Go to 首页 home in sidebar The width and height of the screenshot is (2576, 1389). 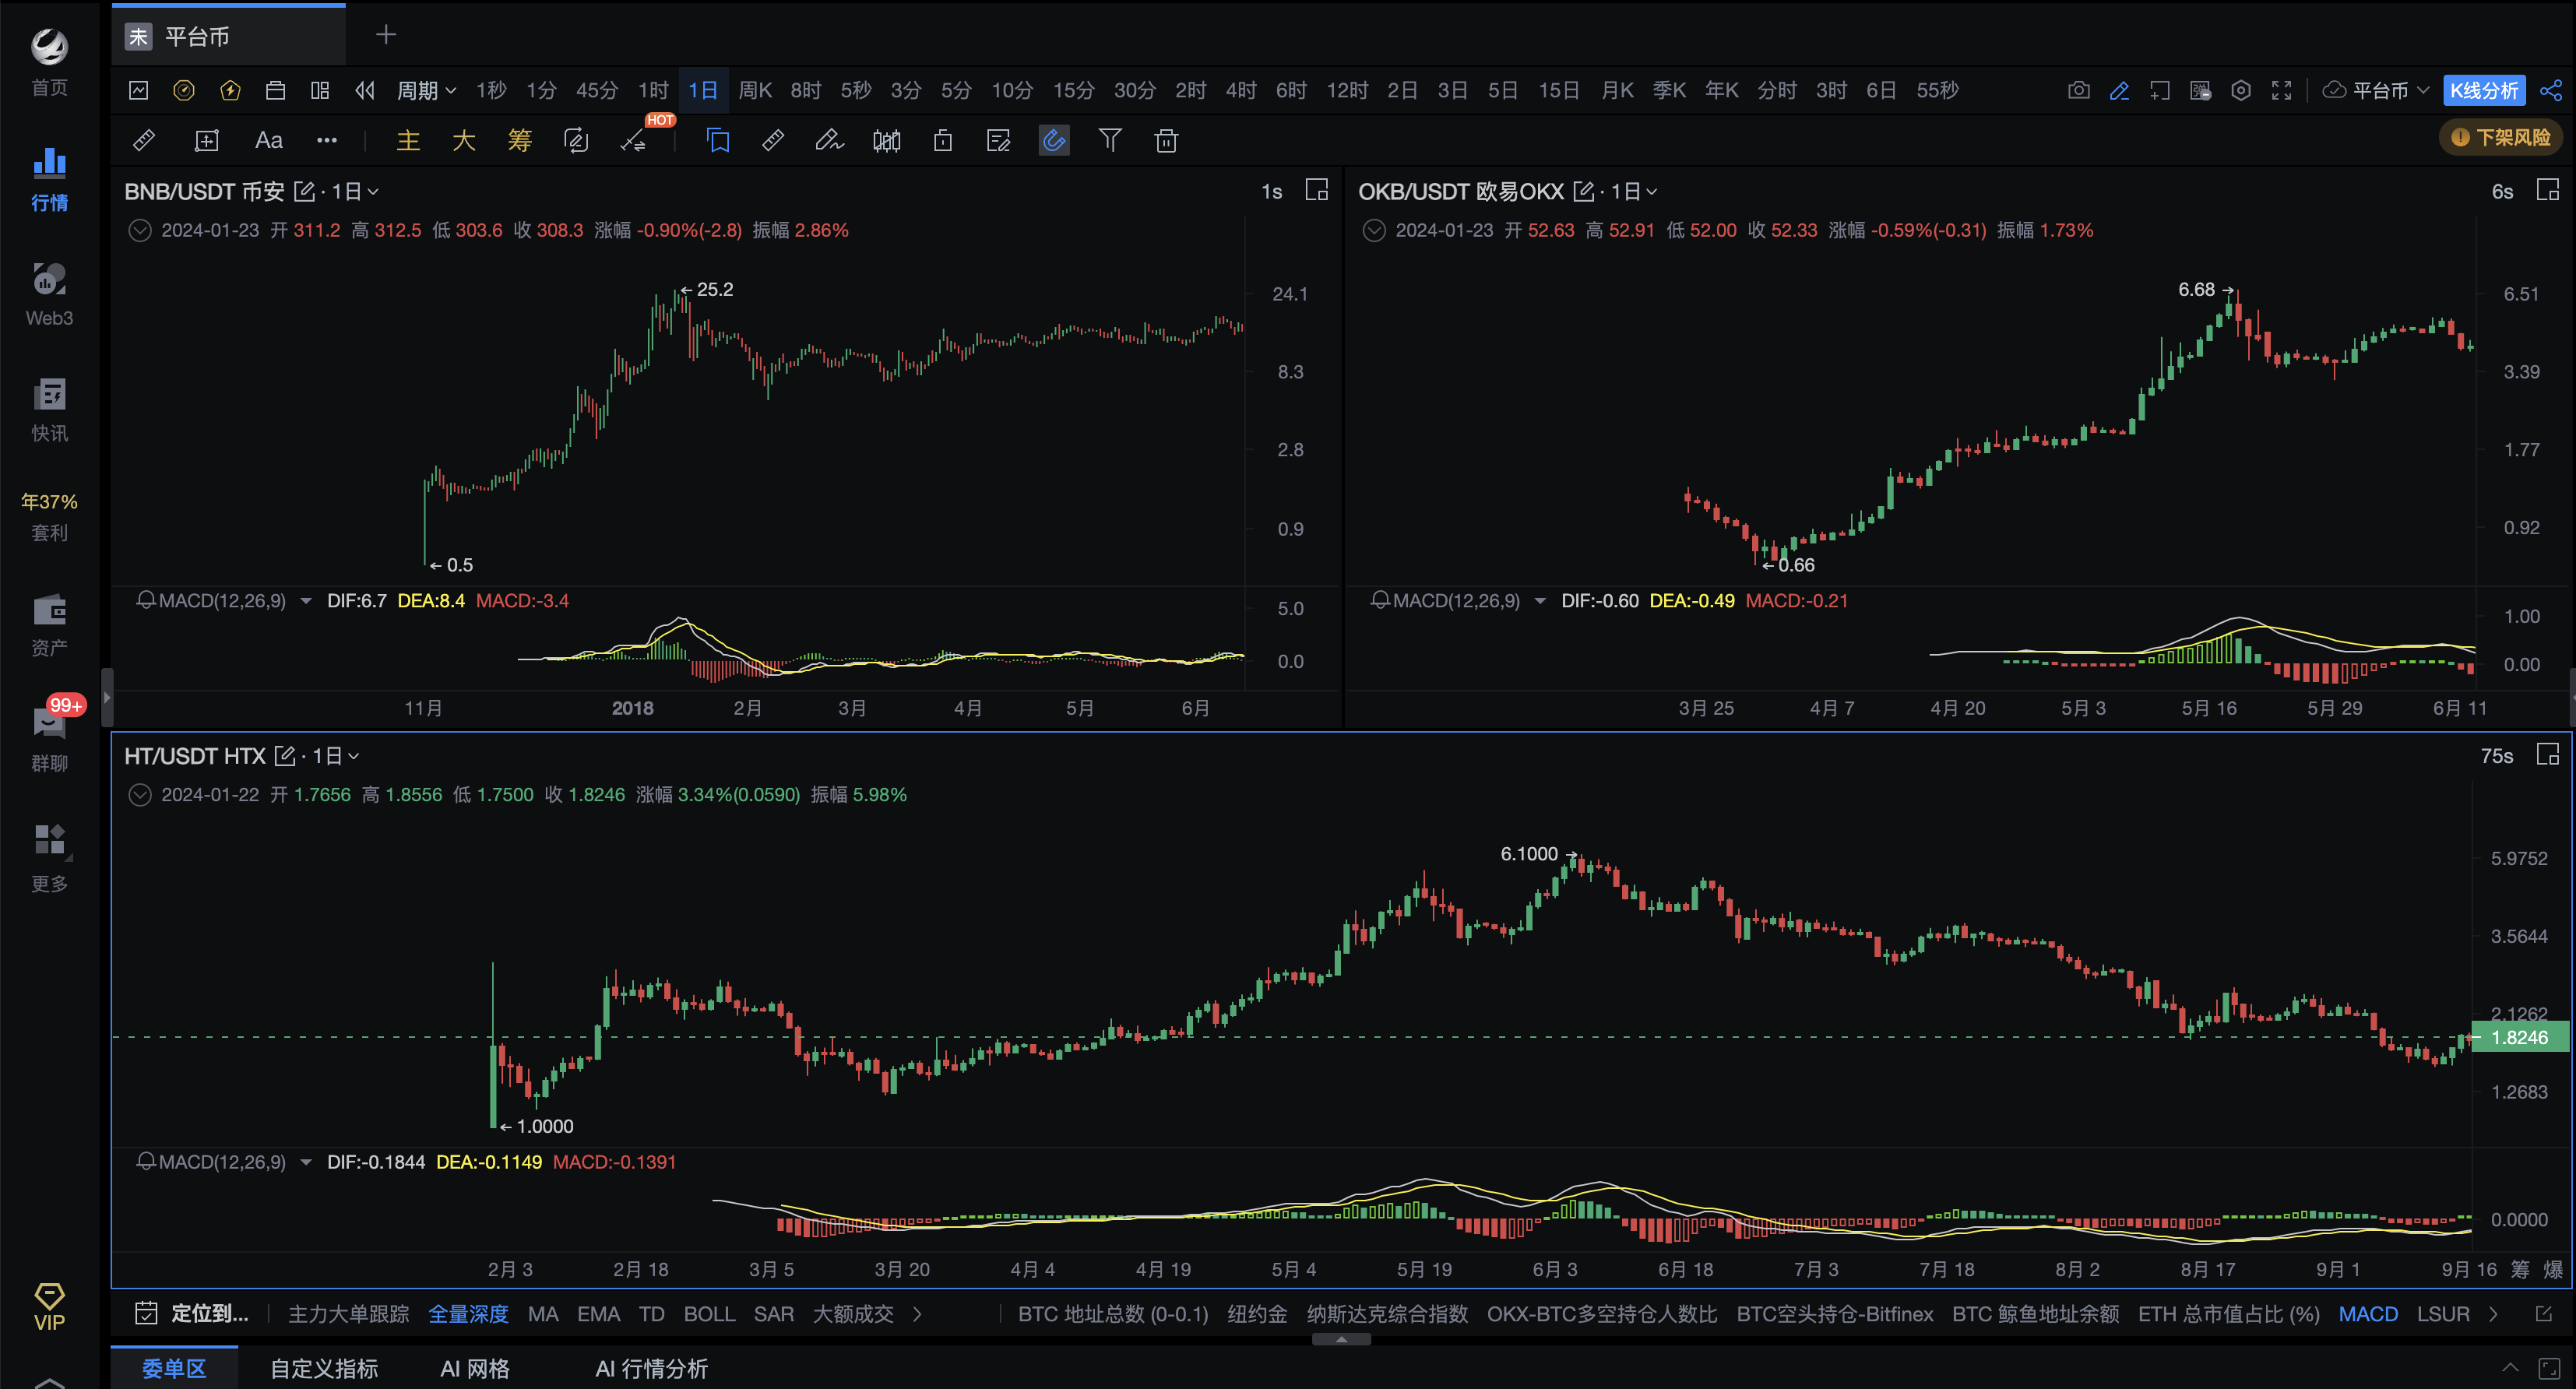coord(49,63)
